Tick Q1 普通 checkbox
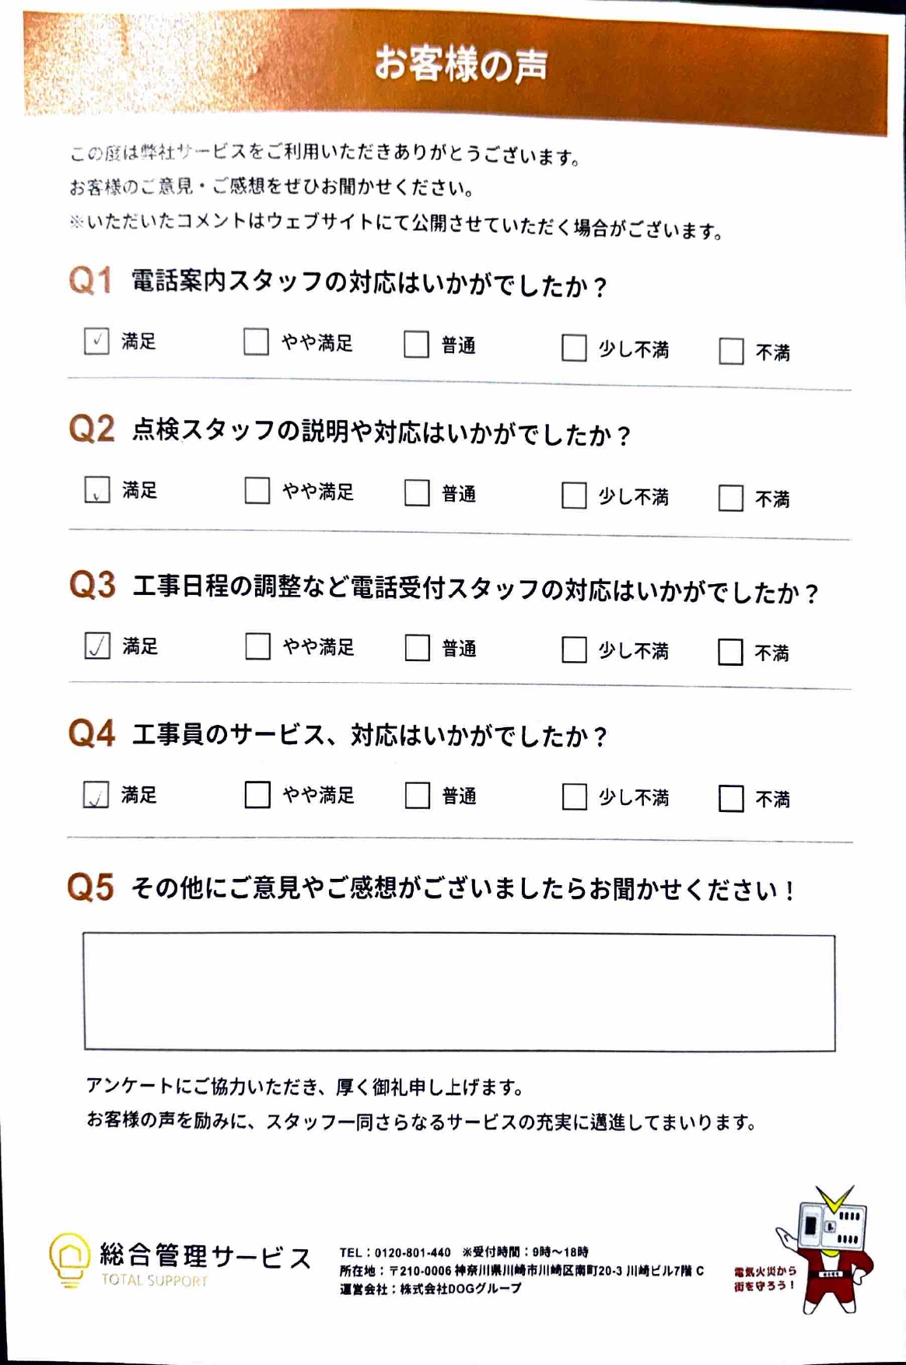The width and height of the screenshot is (906, 1365). click(x=416, y=345)
